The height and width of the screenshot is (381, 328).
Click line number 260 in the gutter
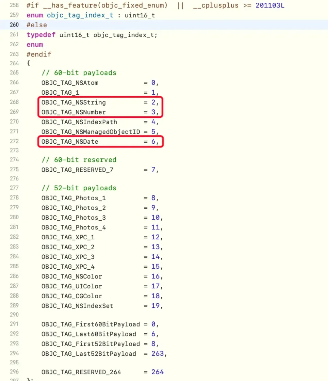click(14, 25)
